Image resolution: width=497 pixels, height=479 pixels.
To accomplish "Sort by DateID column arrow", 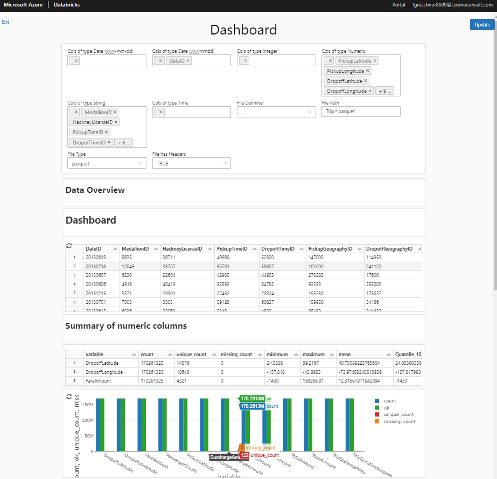I will tap(115, 249).
